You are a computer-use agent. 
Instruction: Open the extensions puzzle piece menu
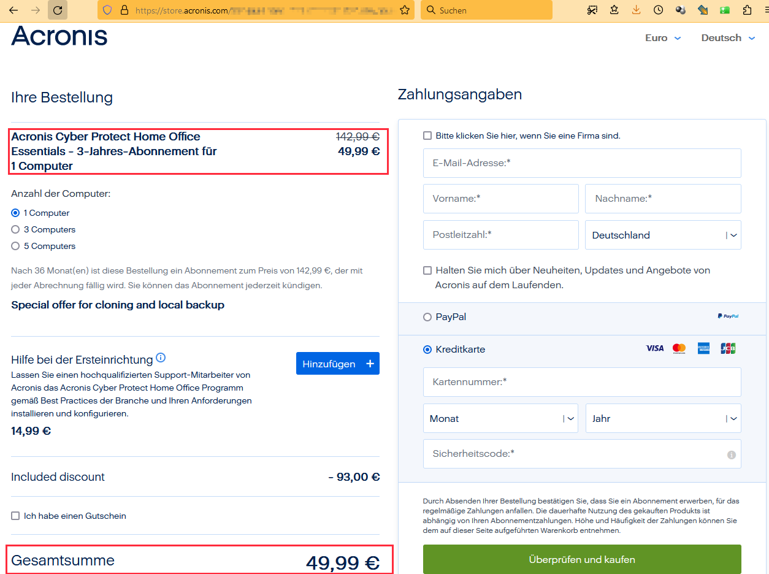747,10
